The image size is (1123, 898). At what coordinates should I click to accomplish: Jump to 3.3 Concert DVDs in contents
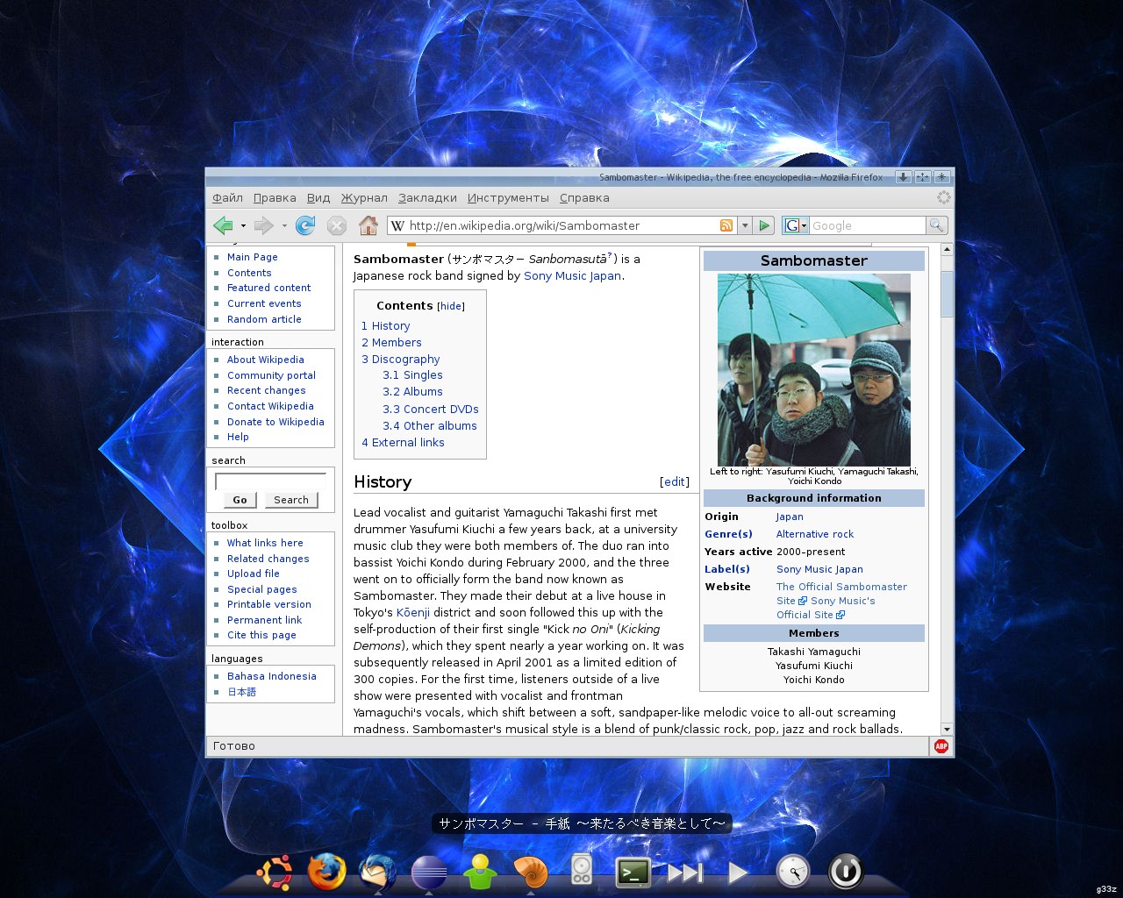pyautogui.click(x=431, y=409)
